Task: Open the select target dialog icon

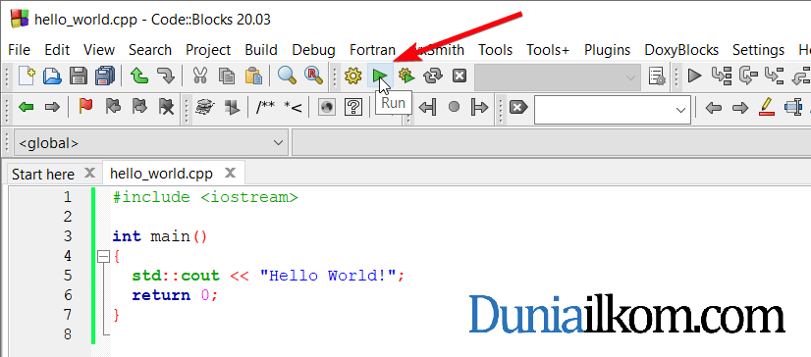Action: pos(657,76)
